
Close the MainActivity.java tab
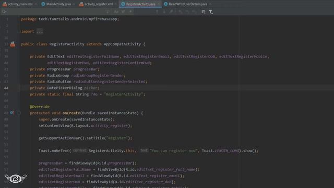click(x=74, y=4)
